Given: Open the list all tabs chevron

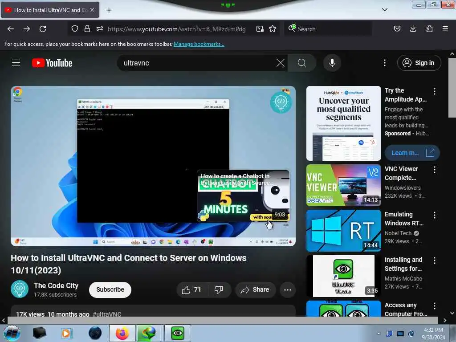Looking at the screenshot, I should (x=384, y=10).
